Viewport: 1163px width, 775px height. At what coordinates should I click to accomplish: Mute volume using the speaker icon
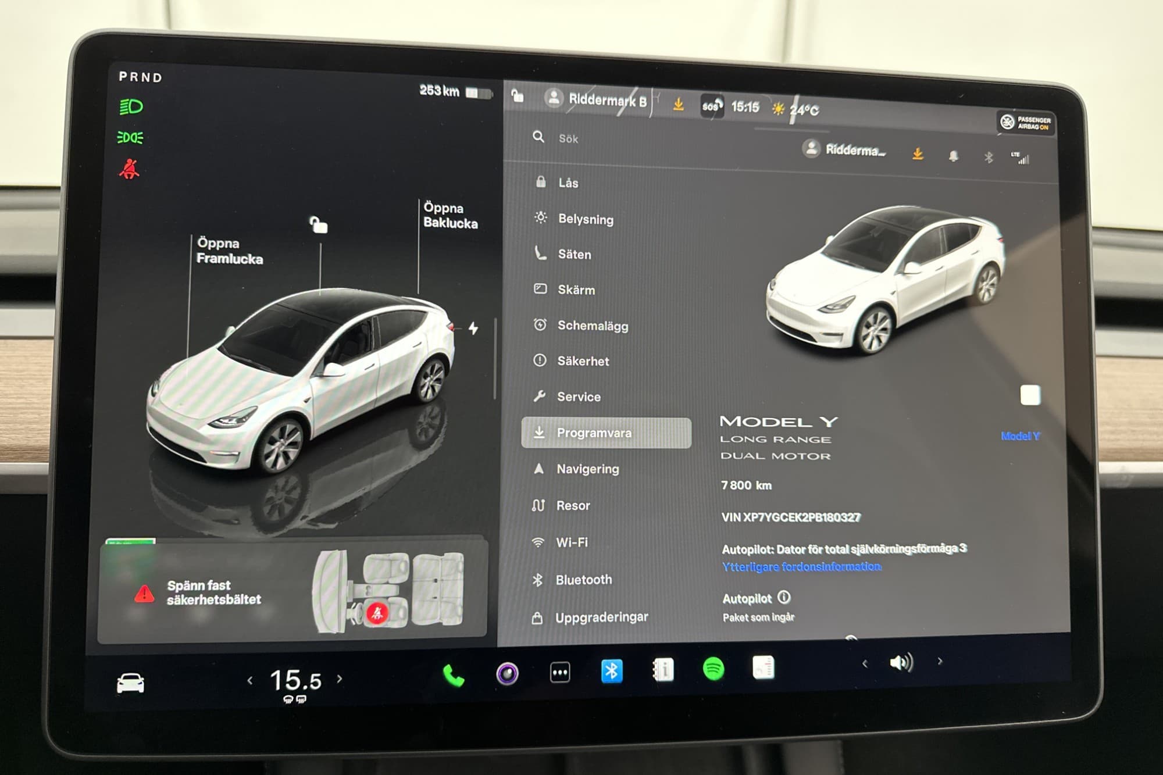(x=901, y=662)
